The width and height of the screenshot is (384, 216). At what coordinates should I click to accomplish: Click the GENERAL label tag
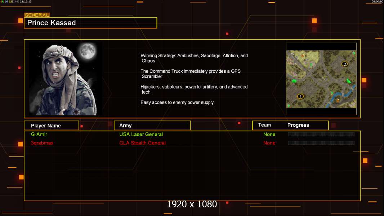(x=37, y=15)
